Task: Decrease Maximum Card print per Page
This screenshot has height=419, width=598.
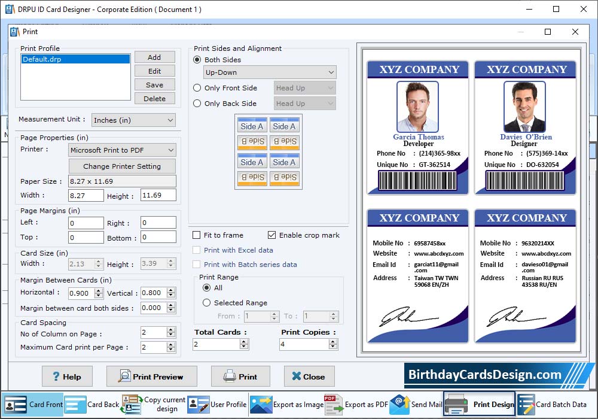Action: pos(171,350)
